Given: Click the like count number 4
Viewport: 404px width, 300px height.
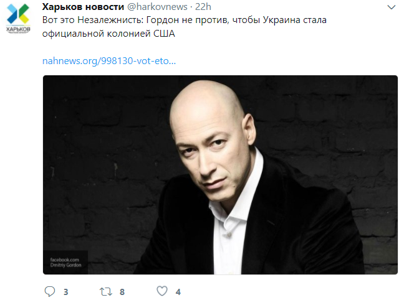Looking at the screenshot, I should 178,292.
